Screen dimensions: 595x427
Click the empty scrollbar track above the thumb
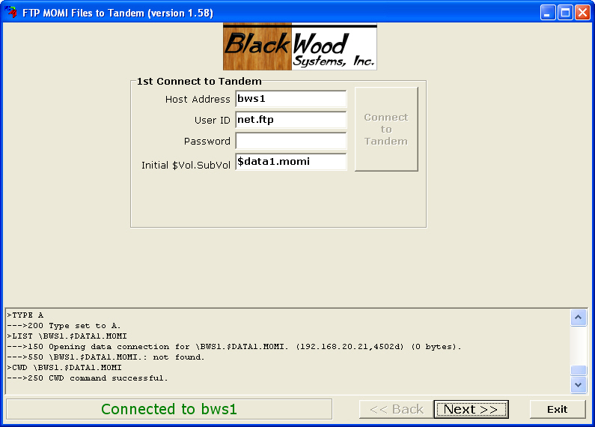click(579, 345)
